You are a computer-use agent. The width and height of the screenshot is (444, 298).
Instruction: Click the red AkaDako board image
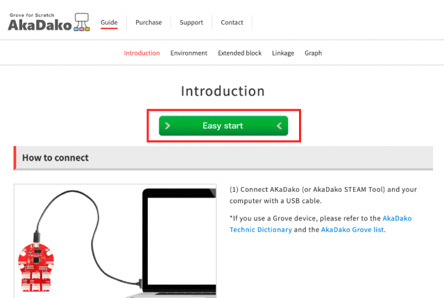coord(35,267)
